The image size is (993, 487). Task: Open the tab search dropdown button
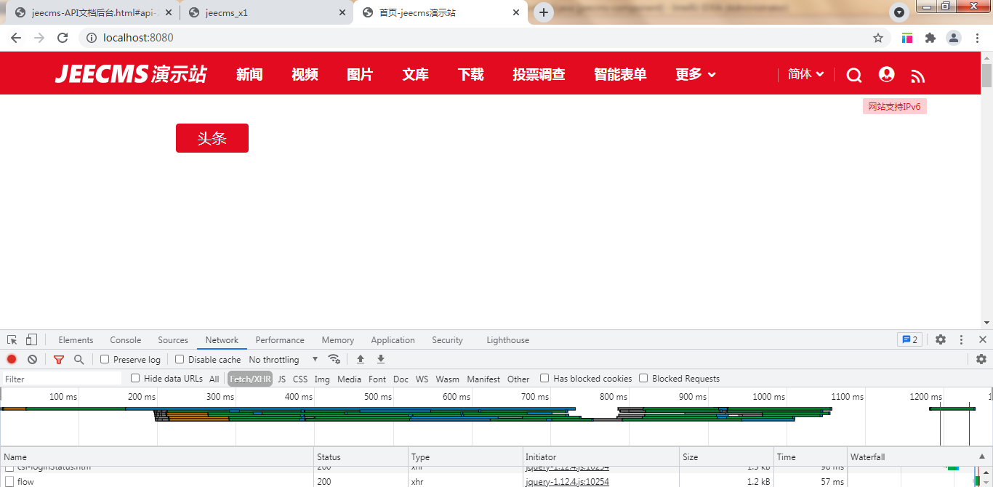pyautogui.click(x=899, y=12)
